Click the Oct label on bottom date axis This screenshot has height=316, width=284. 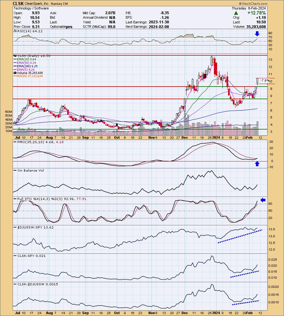click(x=117, y=313)
